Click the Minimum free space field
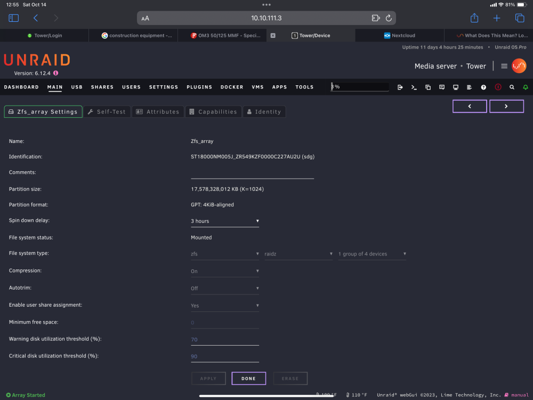 pos(225,323)
